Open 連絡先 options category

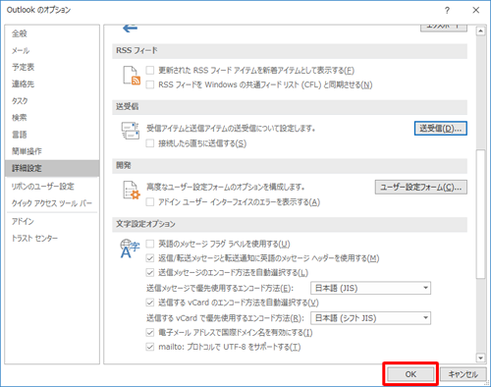point(52,84)
